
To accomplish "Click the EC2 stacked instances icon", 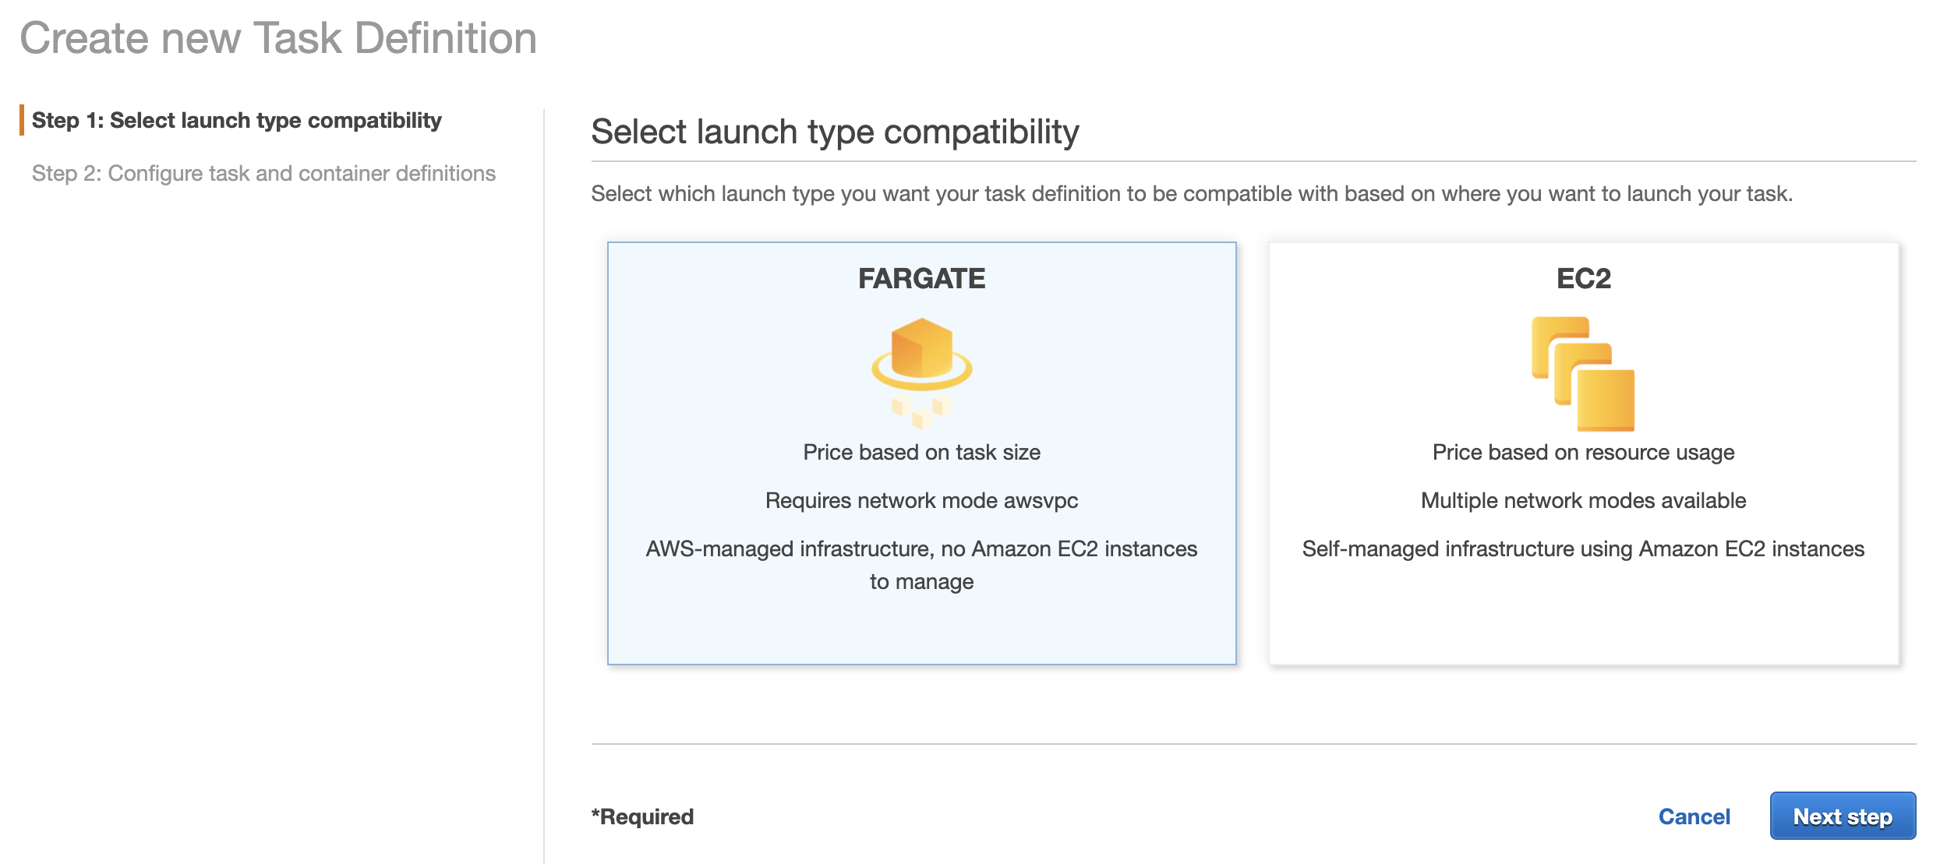I will pyautogui.click(x=1583, y=373).
